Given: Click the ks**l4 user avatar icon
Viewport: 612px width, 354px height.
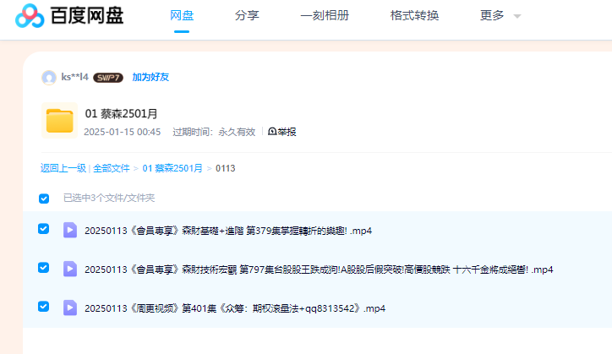Looking at the screenshot, I should (49, 77).
